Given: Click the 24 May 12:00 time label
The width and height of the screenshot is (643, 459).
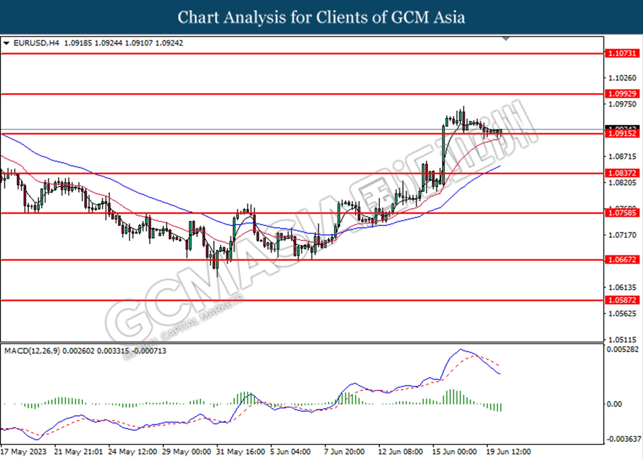Looking at the screenshot, I should (132, 452).
